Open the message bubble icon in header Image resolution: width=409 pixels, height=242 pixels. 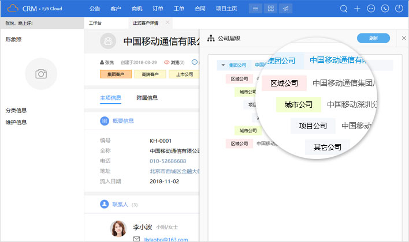(x=371, y=9)
